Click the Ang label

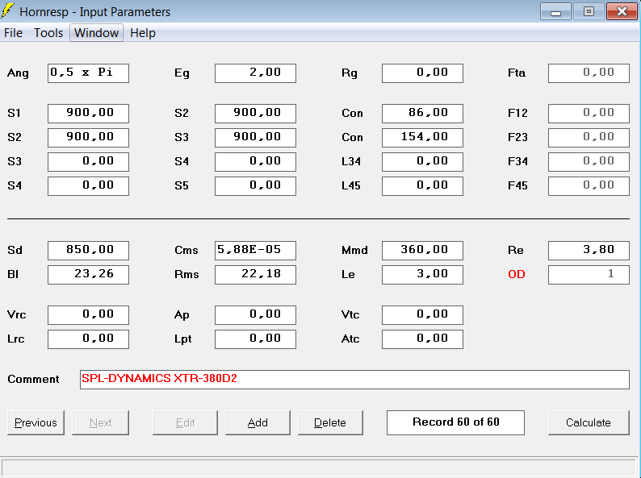click(18, 73)
